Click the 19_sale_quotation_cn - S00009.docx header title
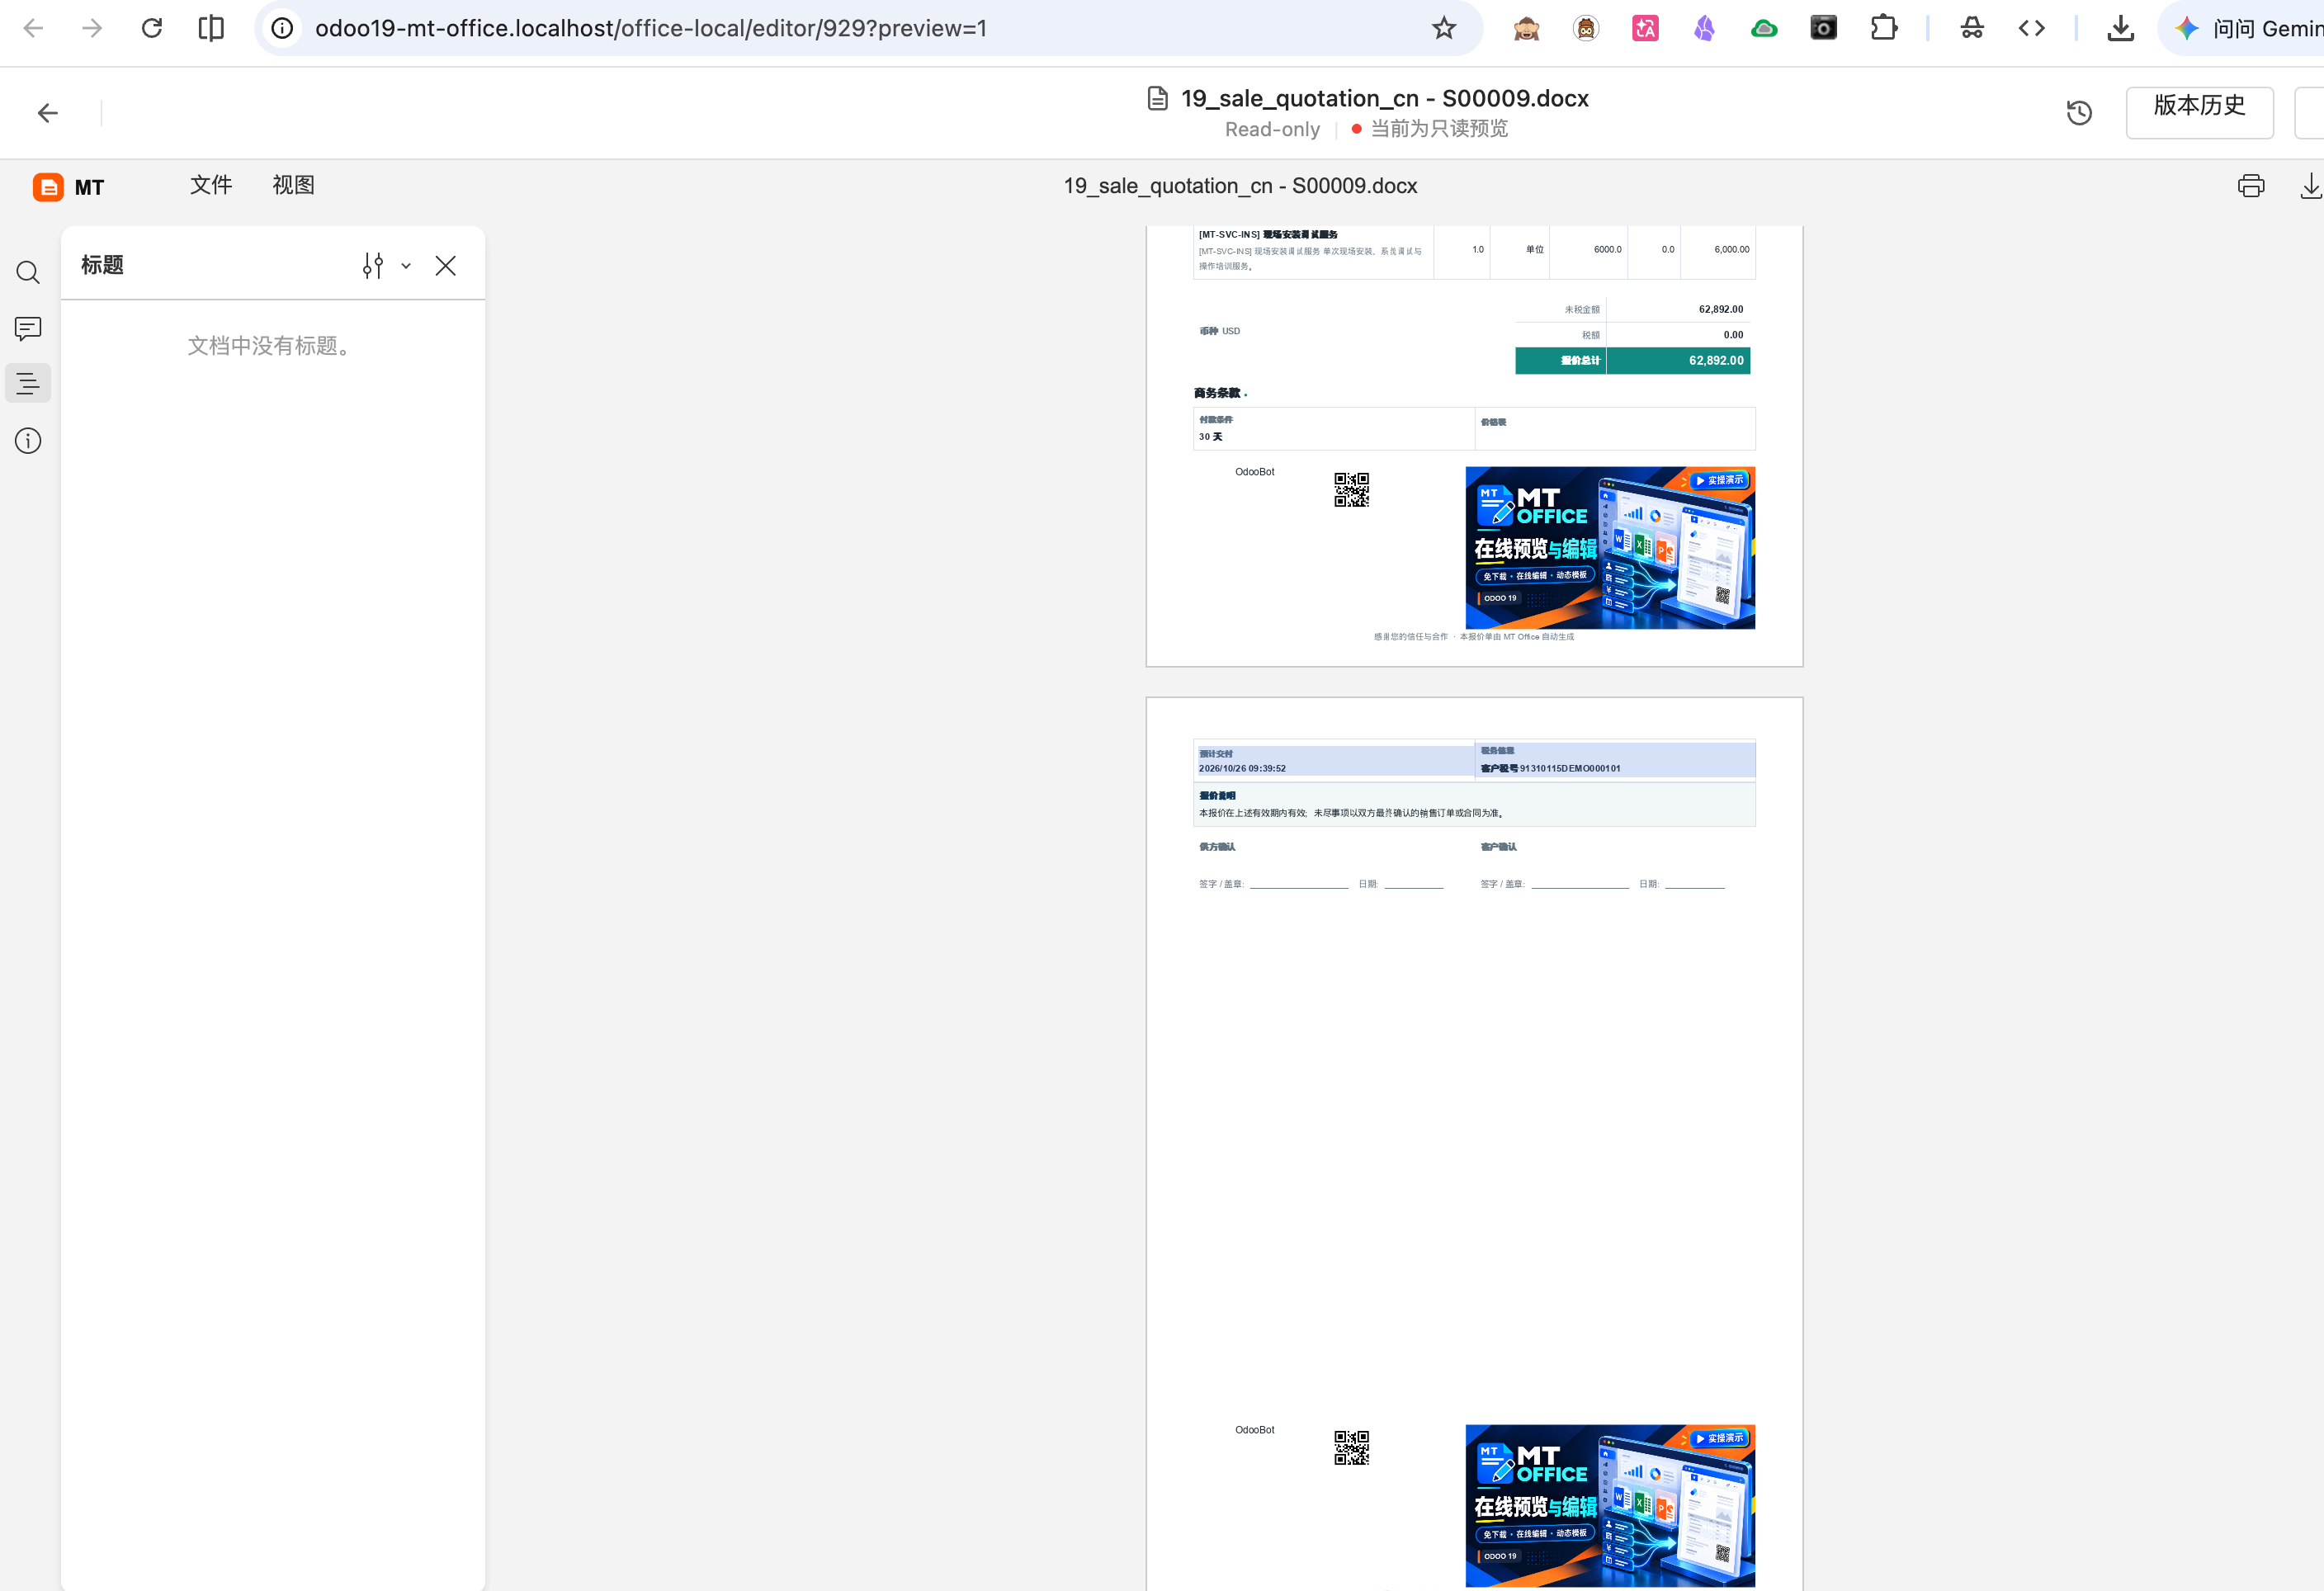Image resolution: width=2324 pixels, height=1591 pixels. [x=1384, y=98]
